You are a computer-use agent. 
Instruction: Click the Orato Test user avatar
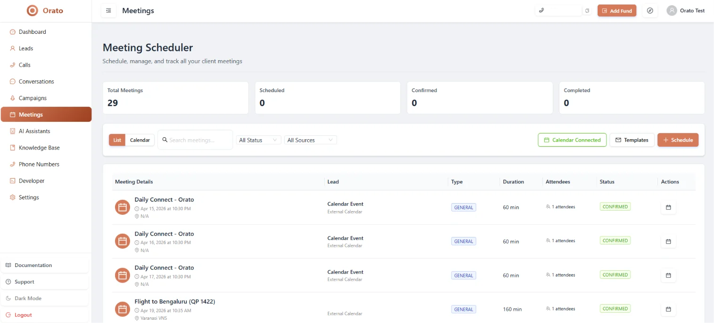pyautogui.click(x=672, y=10)
